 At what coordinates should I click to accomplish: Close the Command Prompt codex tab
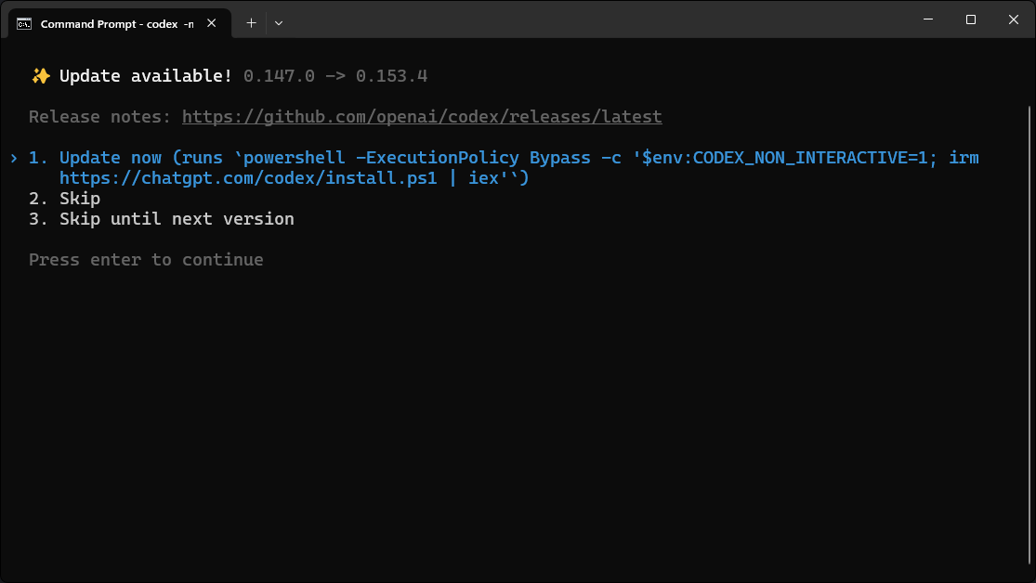212,23
